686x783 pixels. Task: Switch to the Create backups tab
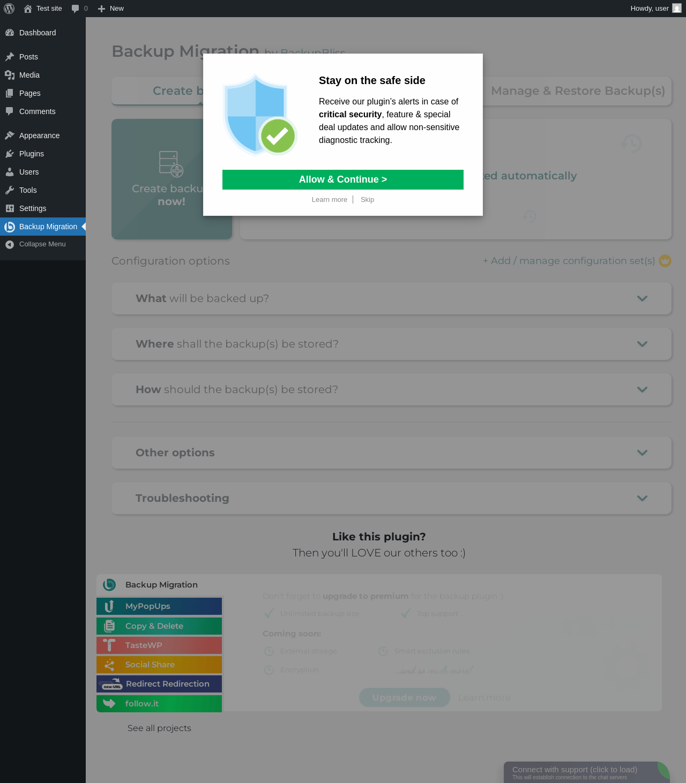158,91
